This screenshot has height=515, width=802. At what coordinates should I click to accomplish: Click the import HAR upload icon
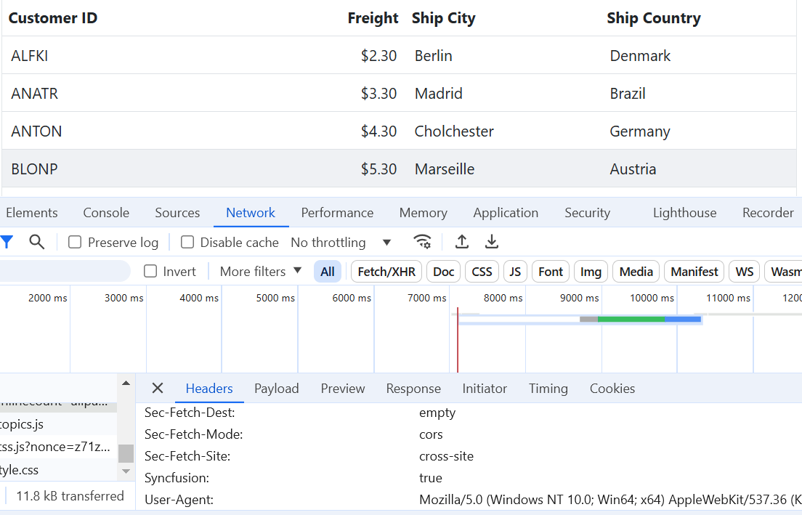click(x=461, y=242)
